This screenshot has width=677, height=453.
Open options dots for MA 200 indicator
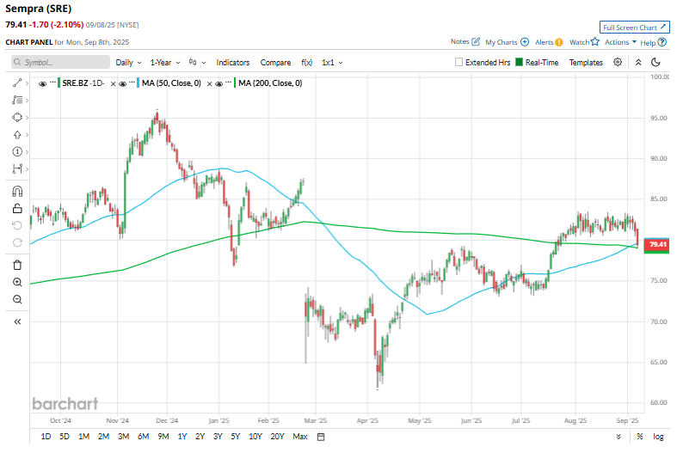coord(229,82)
